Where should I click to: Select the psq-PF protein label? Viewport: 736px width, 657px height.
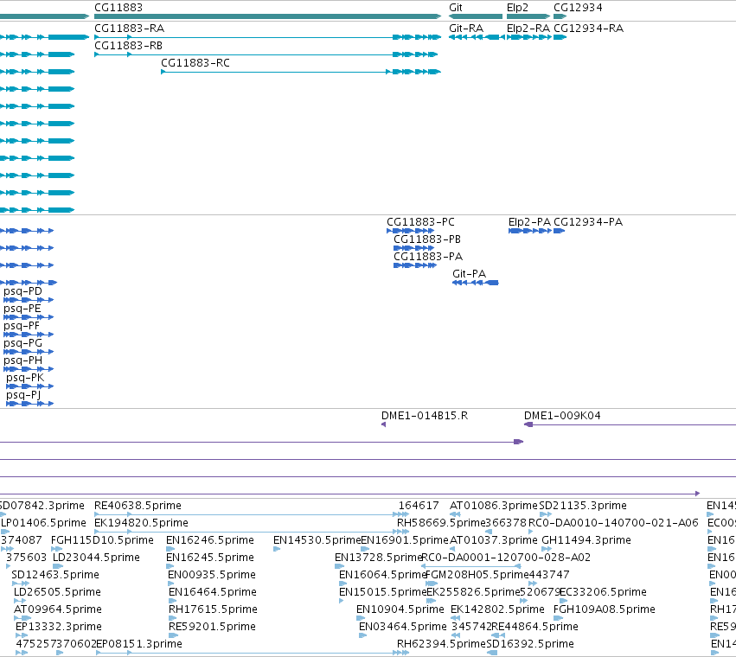click(22, 326)
